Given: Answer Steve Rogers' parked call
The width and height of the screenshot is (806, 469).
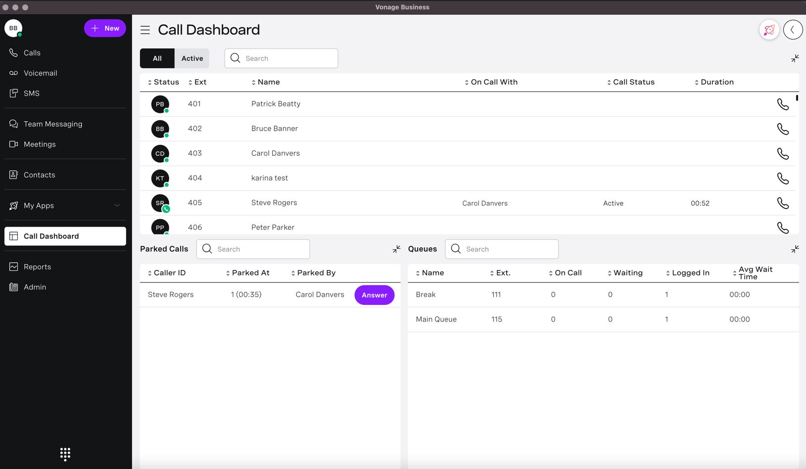Looking at the screenshot, I should coord(374,295).
